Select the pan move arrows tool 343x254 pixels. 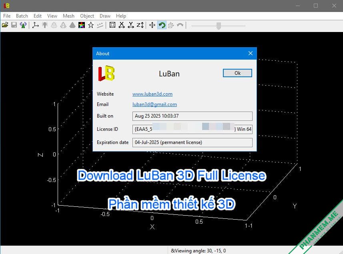152,25
